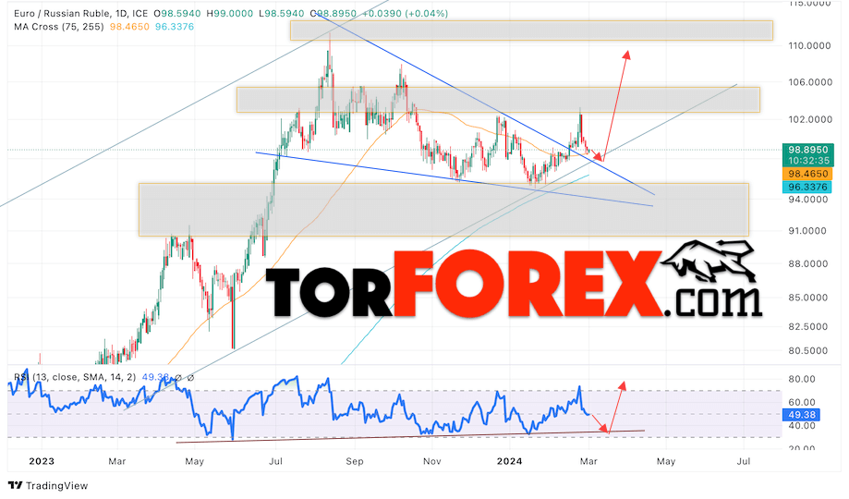The width and height of the screenshot is (849, 499).
Task: Click the low value L98.5940
Action: pyautogui.click(x=283, y=14)
